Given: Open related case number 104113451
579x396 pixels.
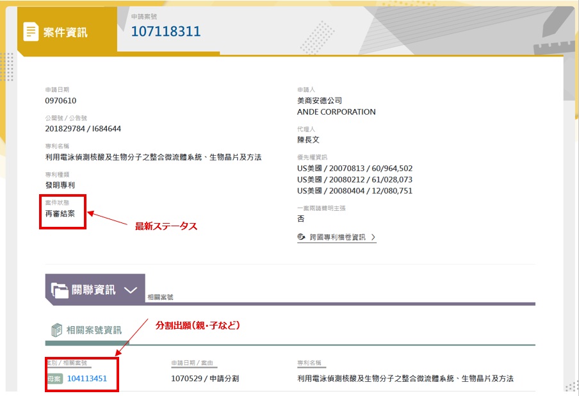Looking at the screenshot, I should (87, 378).
